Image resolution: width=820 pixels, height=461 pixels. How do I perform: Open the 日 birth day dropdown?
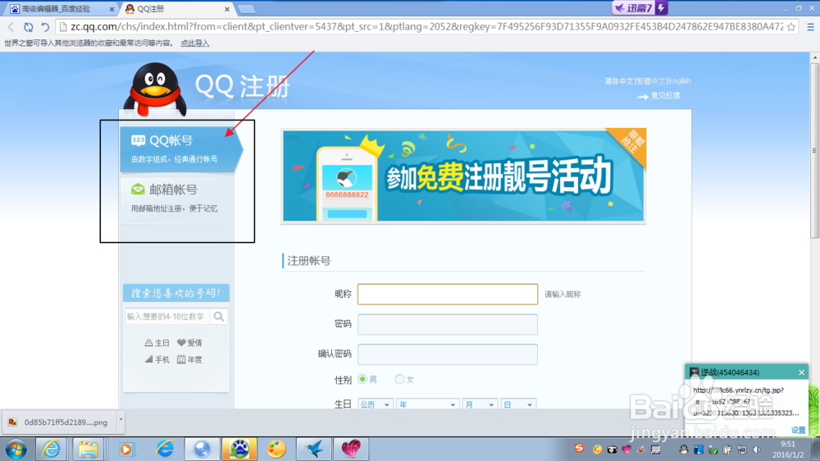click(517, 404)
